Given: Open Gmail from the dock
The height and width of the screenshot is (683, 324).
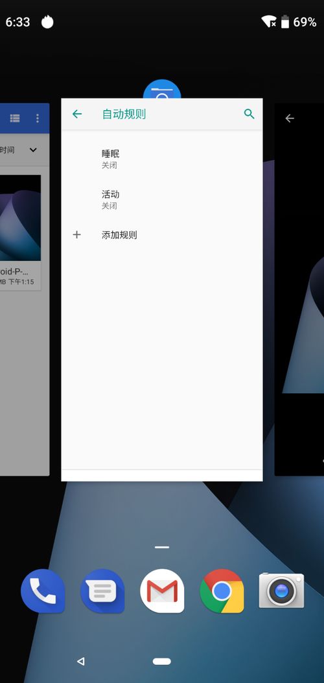Looking at the screenshot, I should coord(162,590).
